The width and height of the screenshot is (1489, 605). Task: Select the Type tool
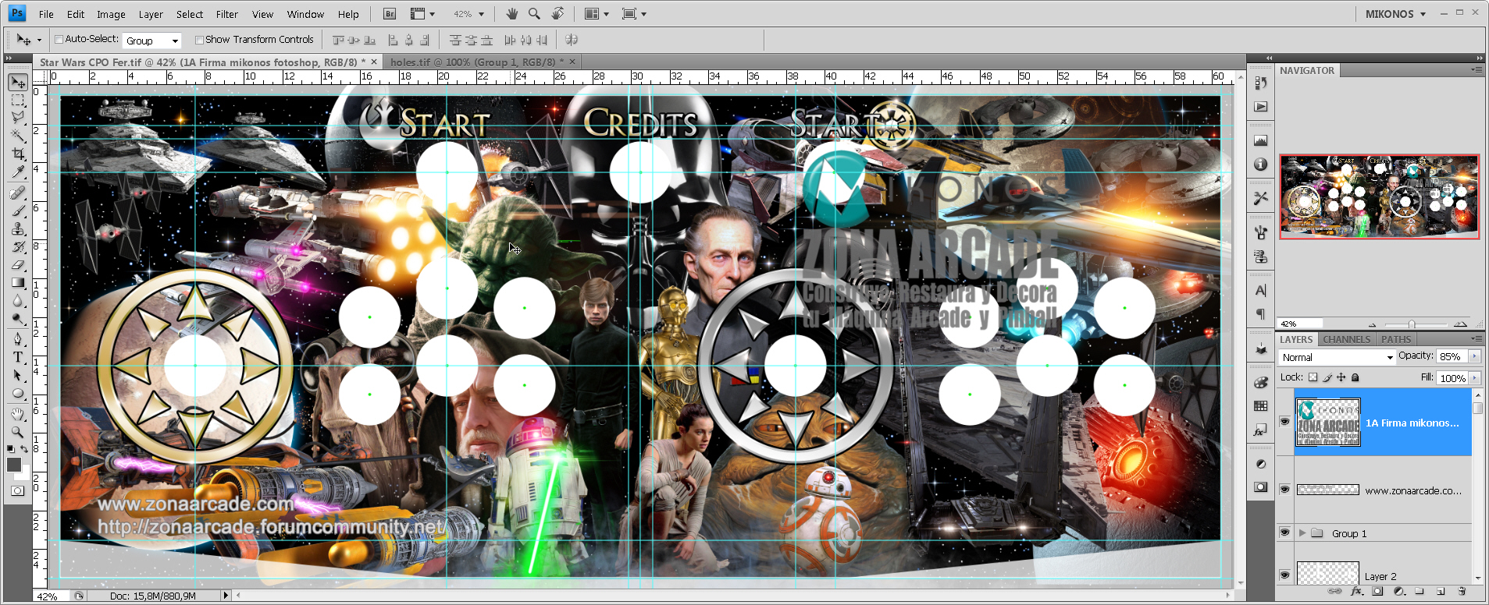[x=18, y=357]
